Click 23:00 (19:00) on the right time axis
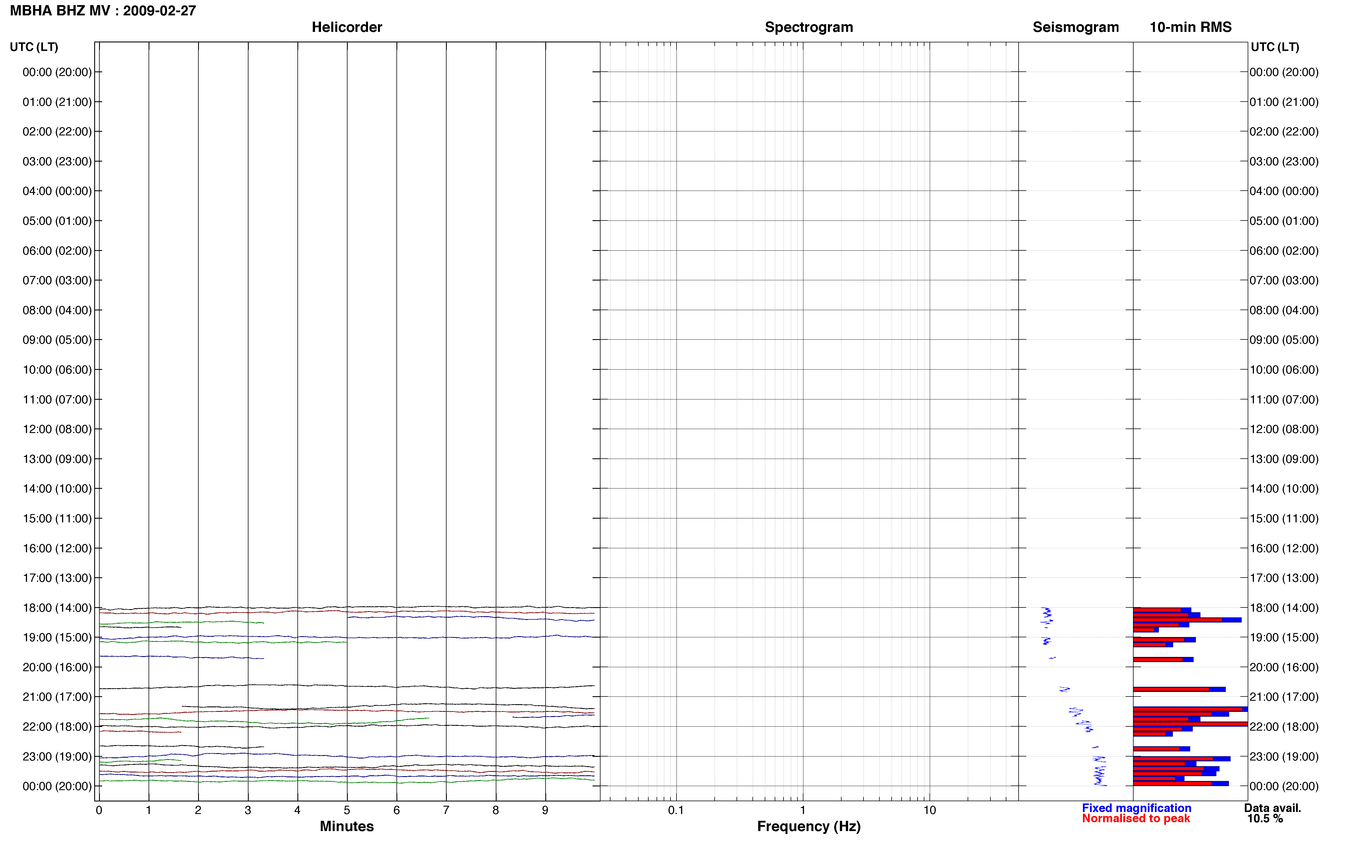Image resolution: width=1349 pixels, height=843 pixels. point(1284,757)
